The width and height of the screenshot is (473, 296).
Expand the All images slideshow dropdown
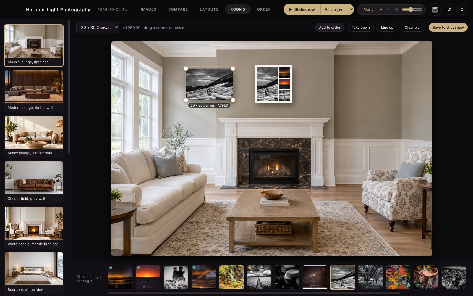[337, 9]
